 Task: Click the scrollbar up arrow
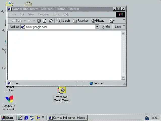tap(123, 33)
